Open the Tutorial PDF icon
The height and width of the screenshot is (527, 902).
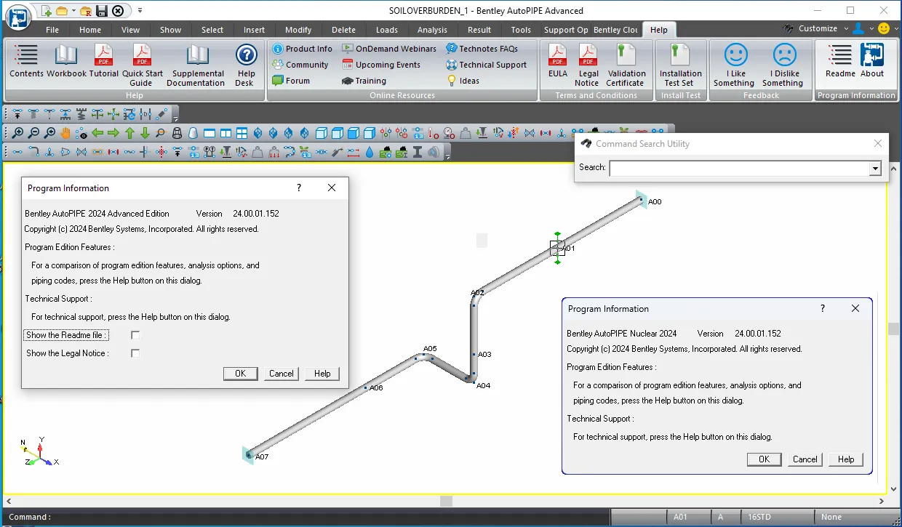104,61
